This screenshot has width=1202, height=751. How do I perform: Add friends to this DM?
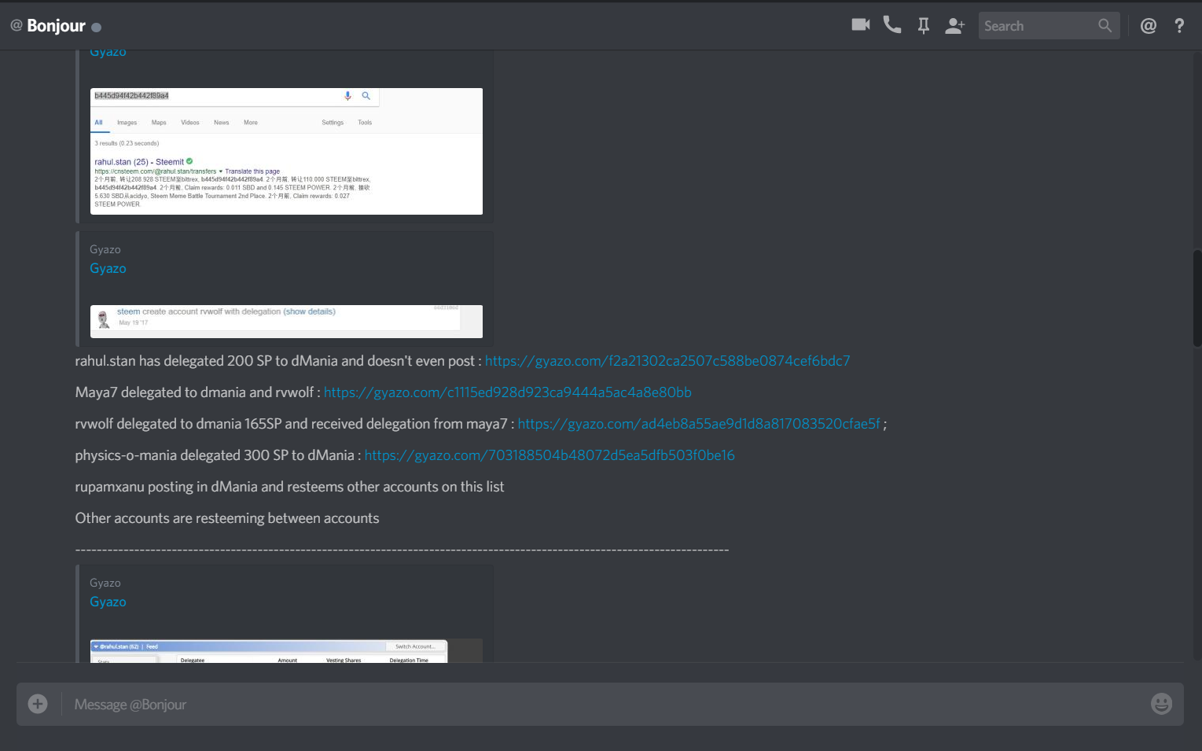[x=954, y=25]
